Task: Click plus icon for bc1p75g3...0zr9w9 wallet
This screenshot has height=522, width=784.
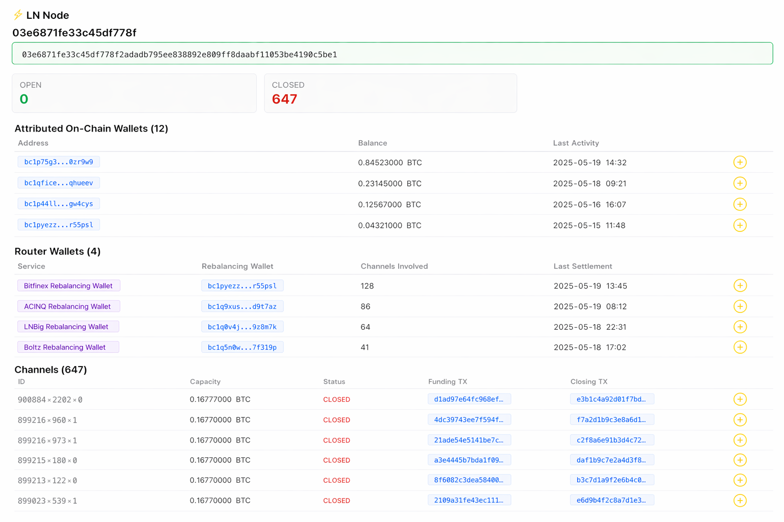Action: [740, 162]
